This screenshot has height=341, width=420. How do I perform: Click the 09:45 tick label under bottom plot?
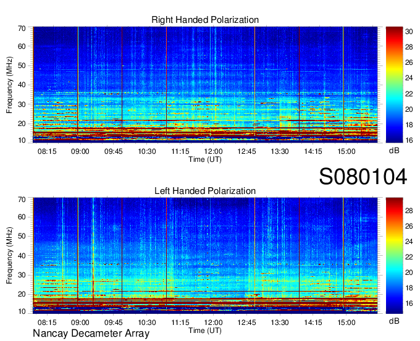pos(113,322)
